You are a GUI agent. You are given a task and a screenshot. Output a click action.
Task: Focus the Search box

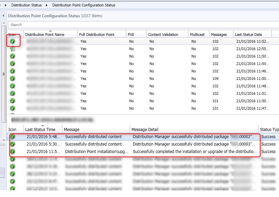tap(143, 25)
